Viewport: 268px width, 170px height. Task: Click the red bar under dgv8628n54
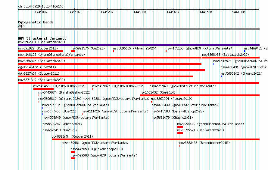(156, 139)
